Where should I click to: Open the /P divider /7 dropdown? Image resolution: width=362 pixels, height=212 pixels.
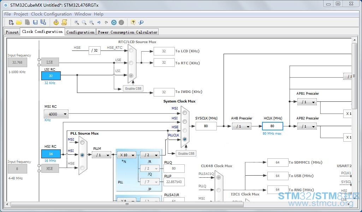150,182
